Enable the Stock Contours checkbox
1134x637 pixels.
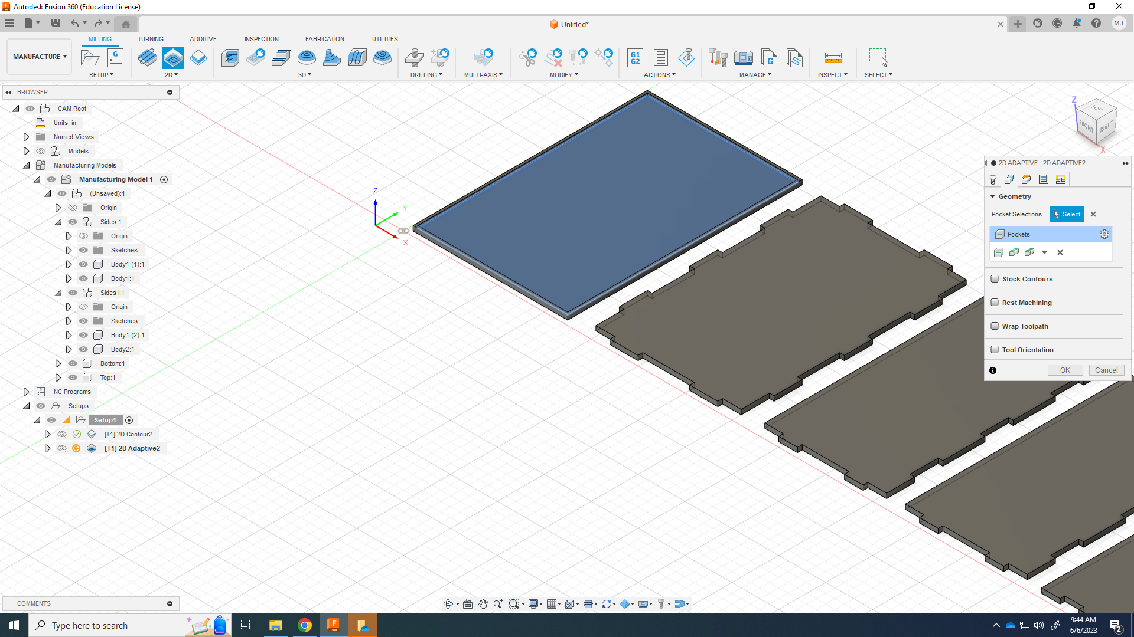point(995,279)
